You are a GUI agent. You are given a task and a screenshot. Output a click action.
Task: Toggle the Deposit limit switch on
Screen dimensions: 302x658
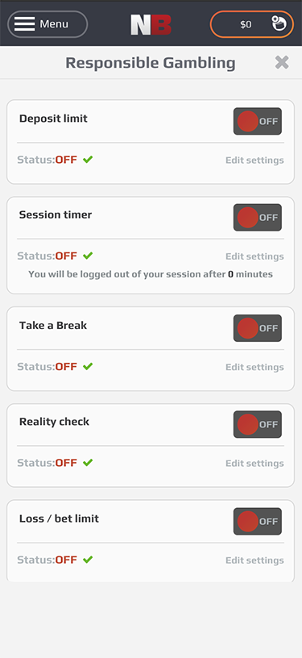click(x=258, y=121)
